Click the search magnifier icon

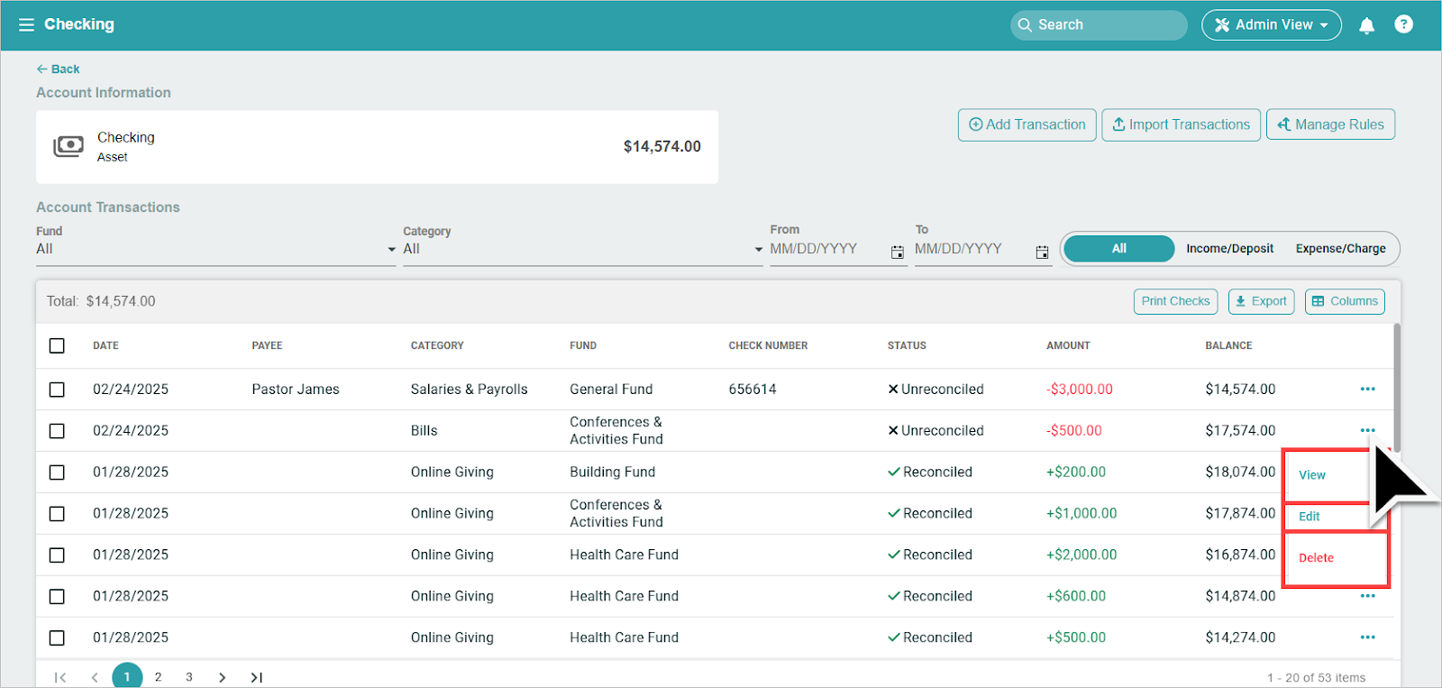point(1025,25)
